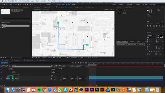Click the Nulls Follow Points button
Image resolution: width=165 pixels, height=93 pixels.
(x=132, y=45)
